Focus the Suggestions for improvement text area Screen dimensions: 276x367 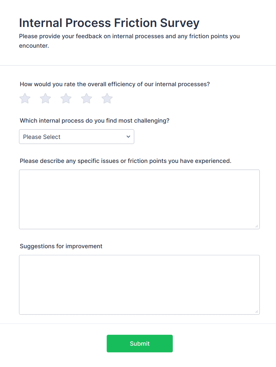pos(139,284)
